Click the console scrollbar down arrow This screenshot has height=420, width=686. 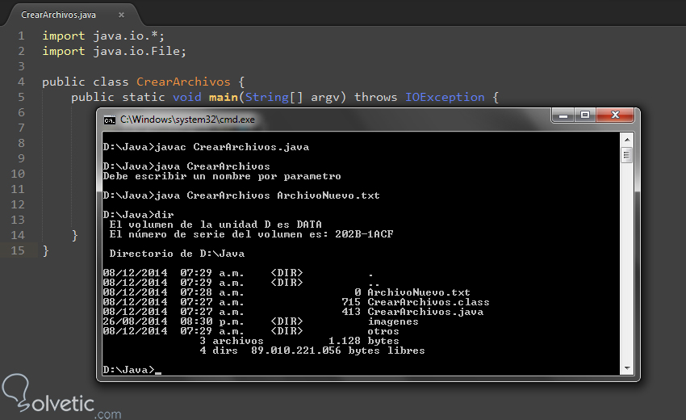(x=626, y=367)
